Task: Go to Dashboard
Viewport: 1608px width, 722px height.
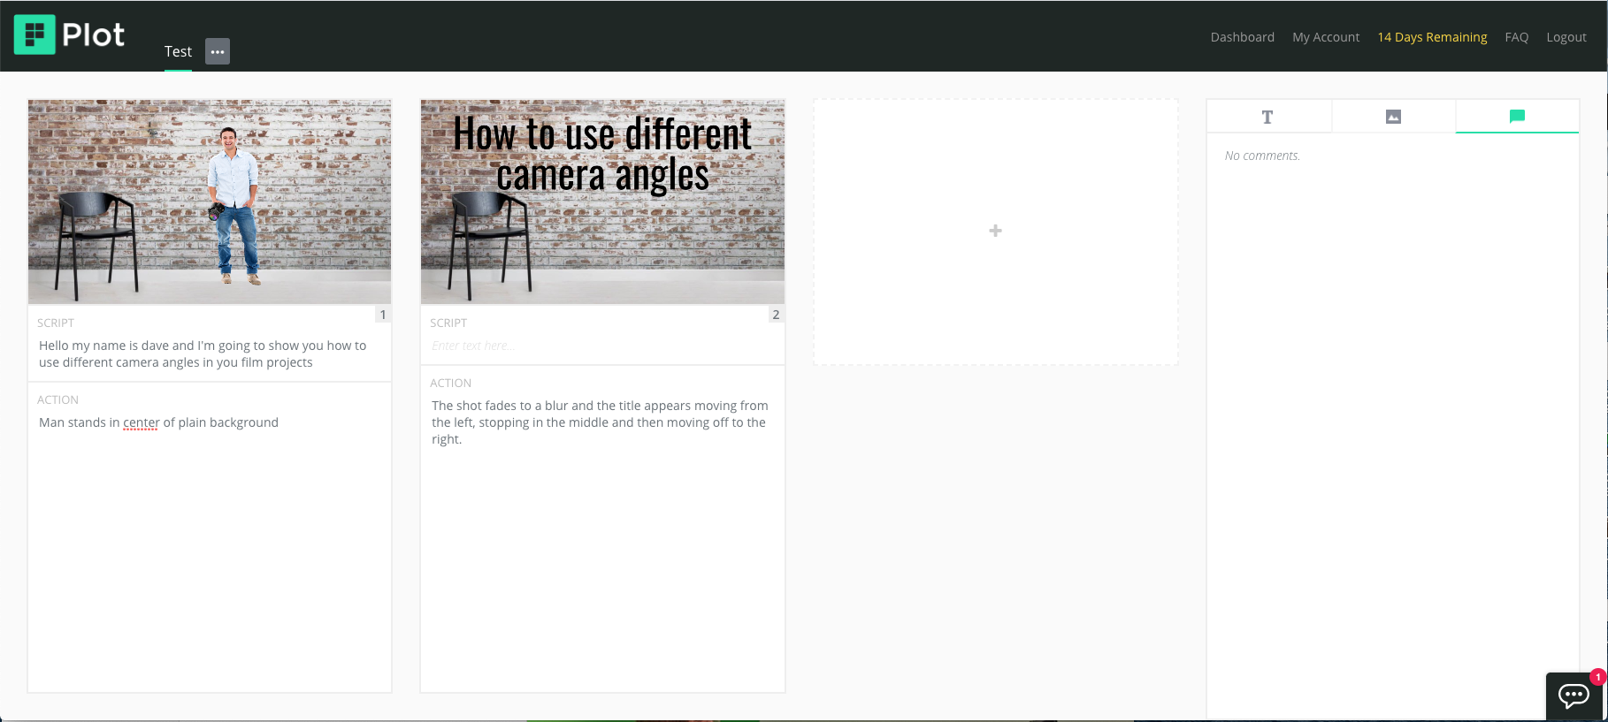Action: (1242, 37)
